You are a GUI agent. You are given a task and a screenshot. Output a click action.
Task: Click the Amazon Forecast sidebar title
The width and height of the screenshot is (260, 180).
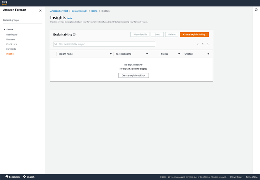click(x=15, y=10)
